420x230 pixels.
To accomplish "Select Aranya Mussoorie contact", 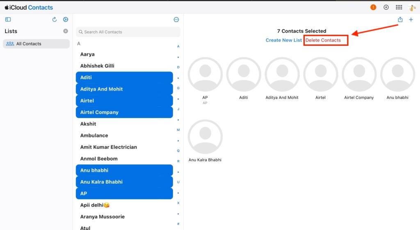I will pyautogui.click(x=124, y=217).
